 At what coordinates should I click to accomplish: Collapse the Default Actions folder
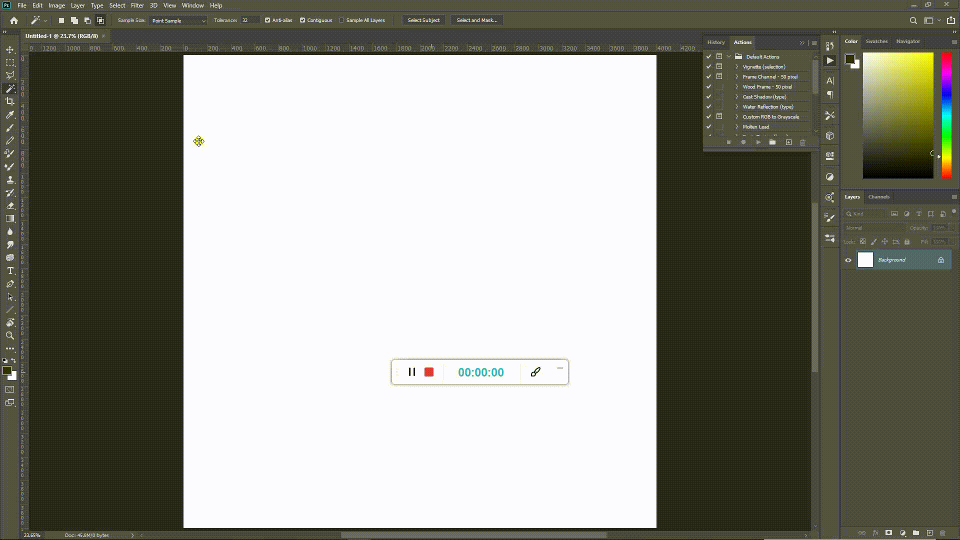tap(729, 56)
